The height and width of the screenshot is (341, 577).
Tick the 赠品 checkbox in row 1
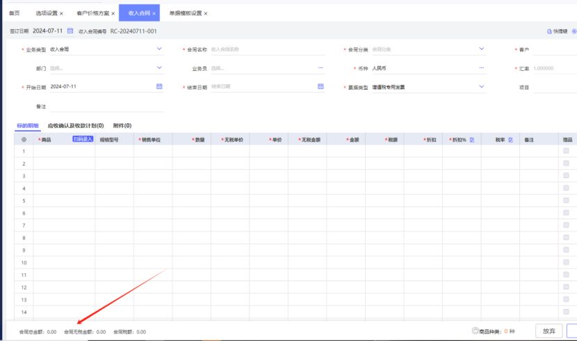coord(566,151)
